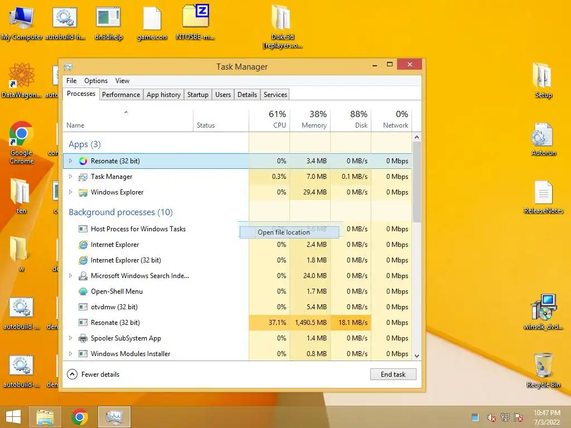This screenshot has width=571, height=428.
Task: Switch to the Details tab
Action: pyautogui.click(x=247, y=95)
